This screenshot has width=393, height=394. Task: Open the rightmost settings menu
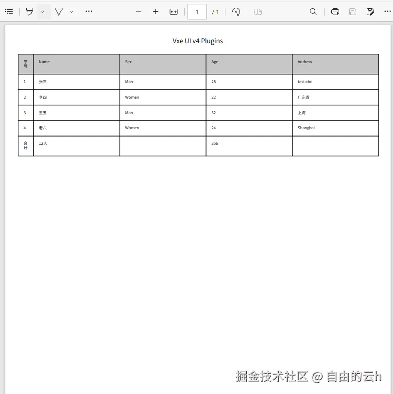pos(387,11)
